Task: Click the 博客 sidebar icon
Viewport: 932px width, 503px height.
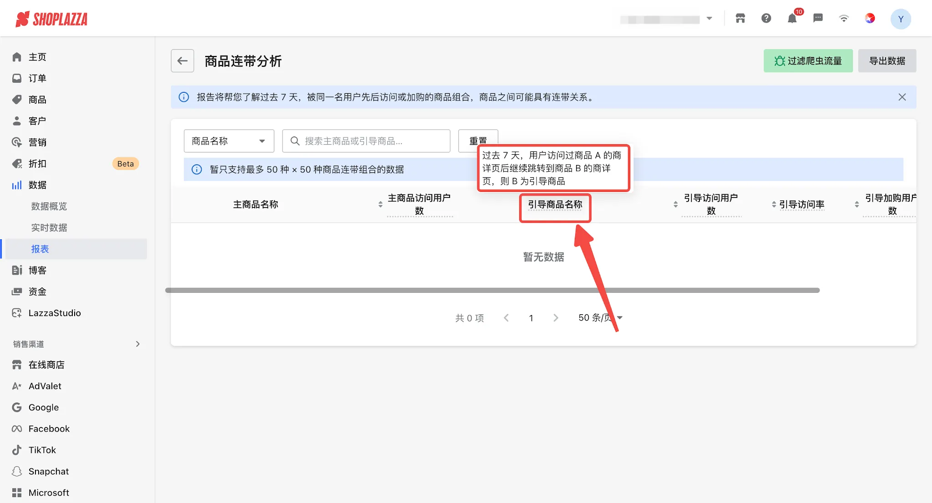Action: (17, 270)
